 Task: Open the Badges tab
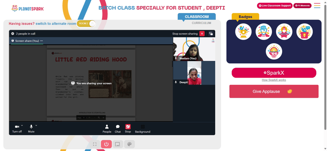point(246,17)
